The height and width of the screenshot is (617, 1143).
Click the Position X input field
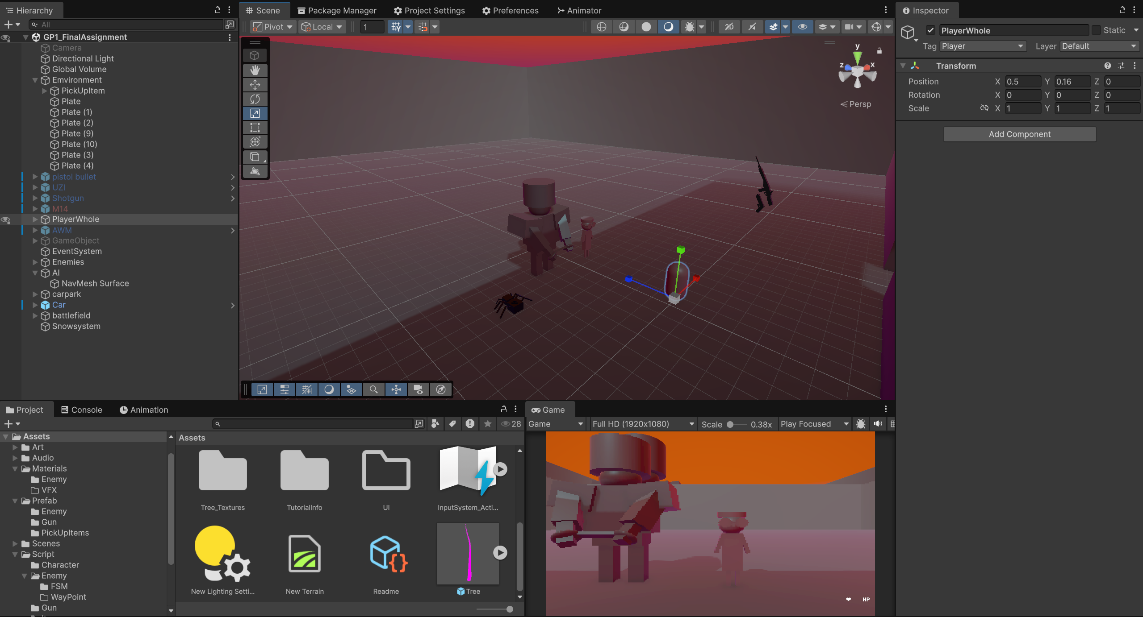pyautogui.click(x=1022, y=82)
